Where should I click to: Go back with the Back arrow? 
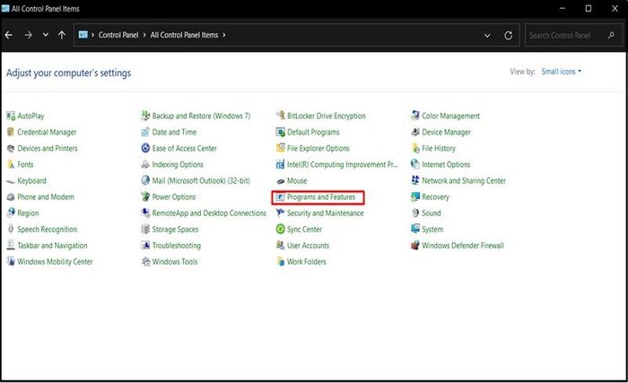click(9, 35)
